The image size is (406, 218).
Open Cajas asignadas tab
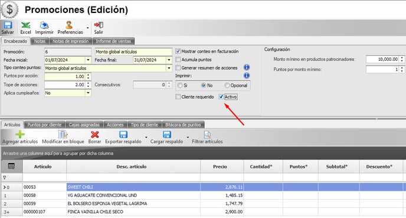[84, 125]
